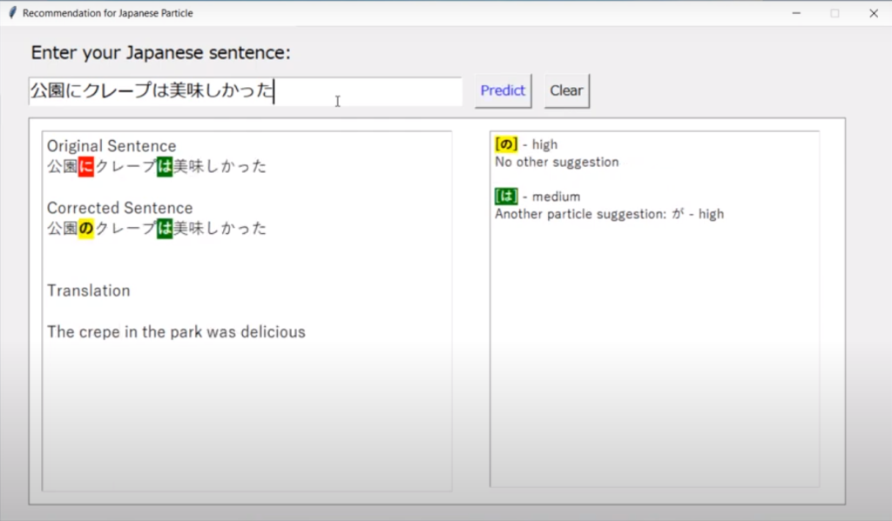892x521 pixels.
Task: Click the Predict button
Action: pos(503,91)
